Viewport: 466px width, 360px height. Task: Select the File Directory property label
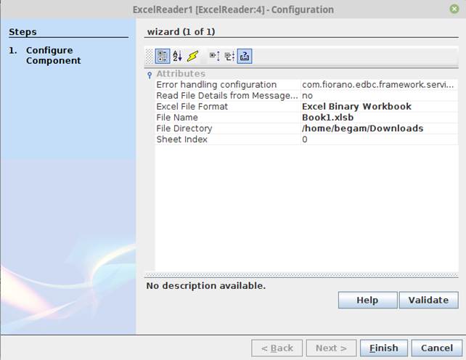[184, 128]
